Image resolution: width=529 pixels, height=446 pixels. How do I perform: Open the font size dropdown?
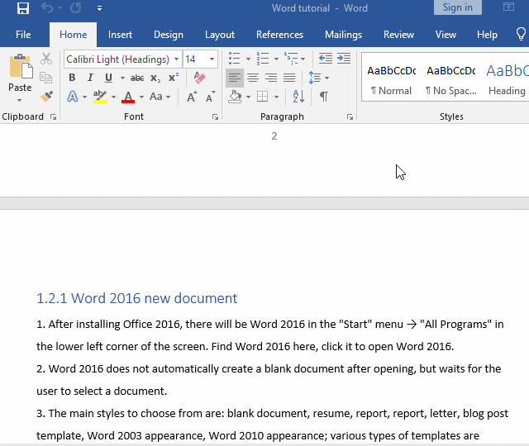[x=212, y=59]
